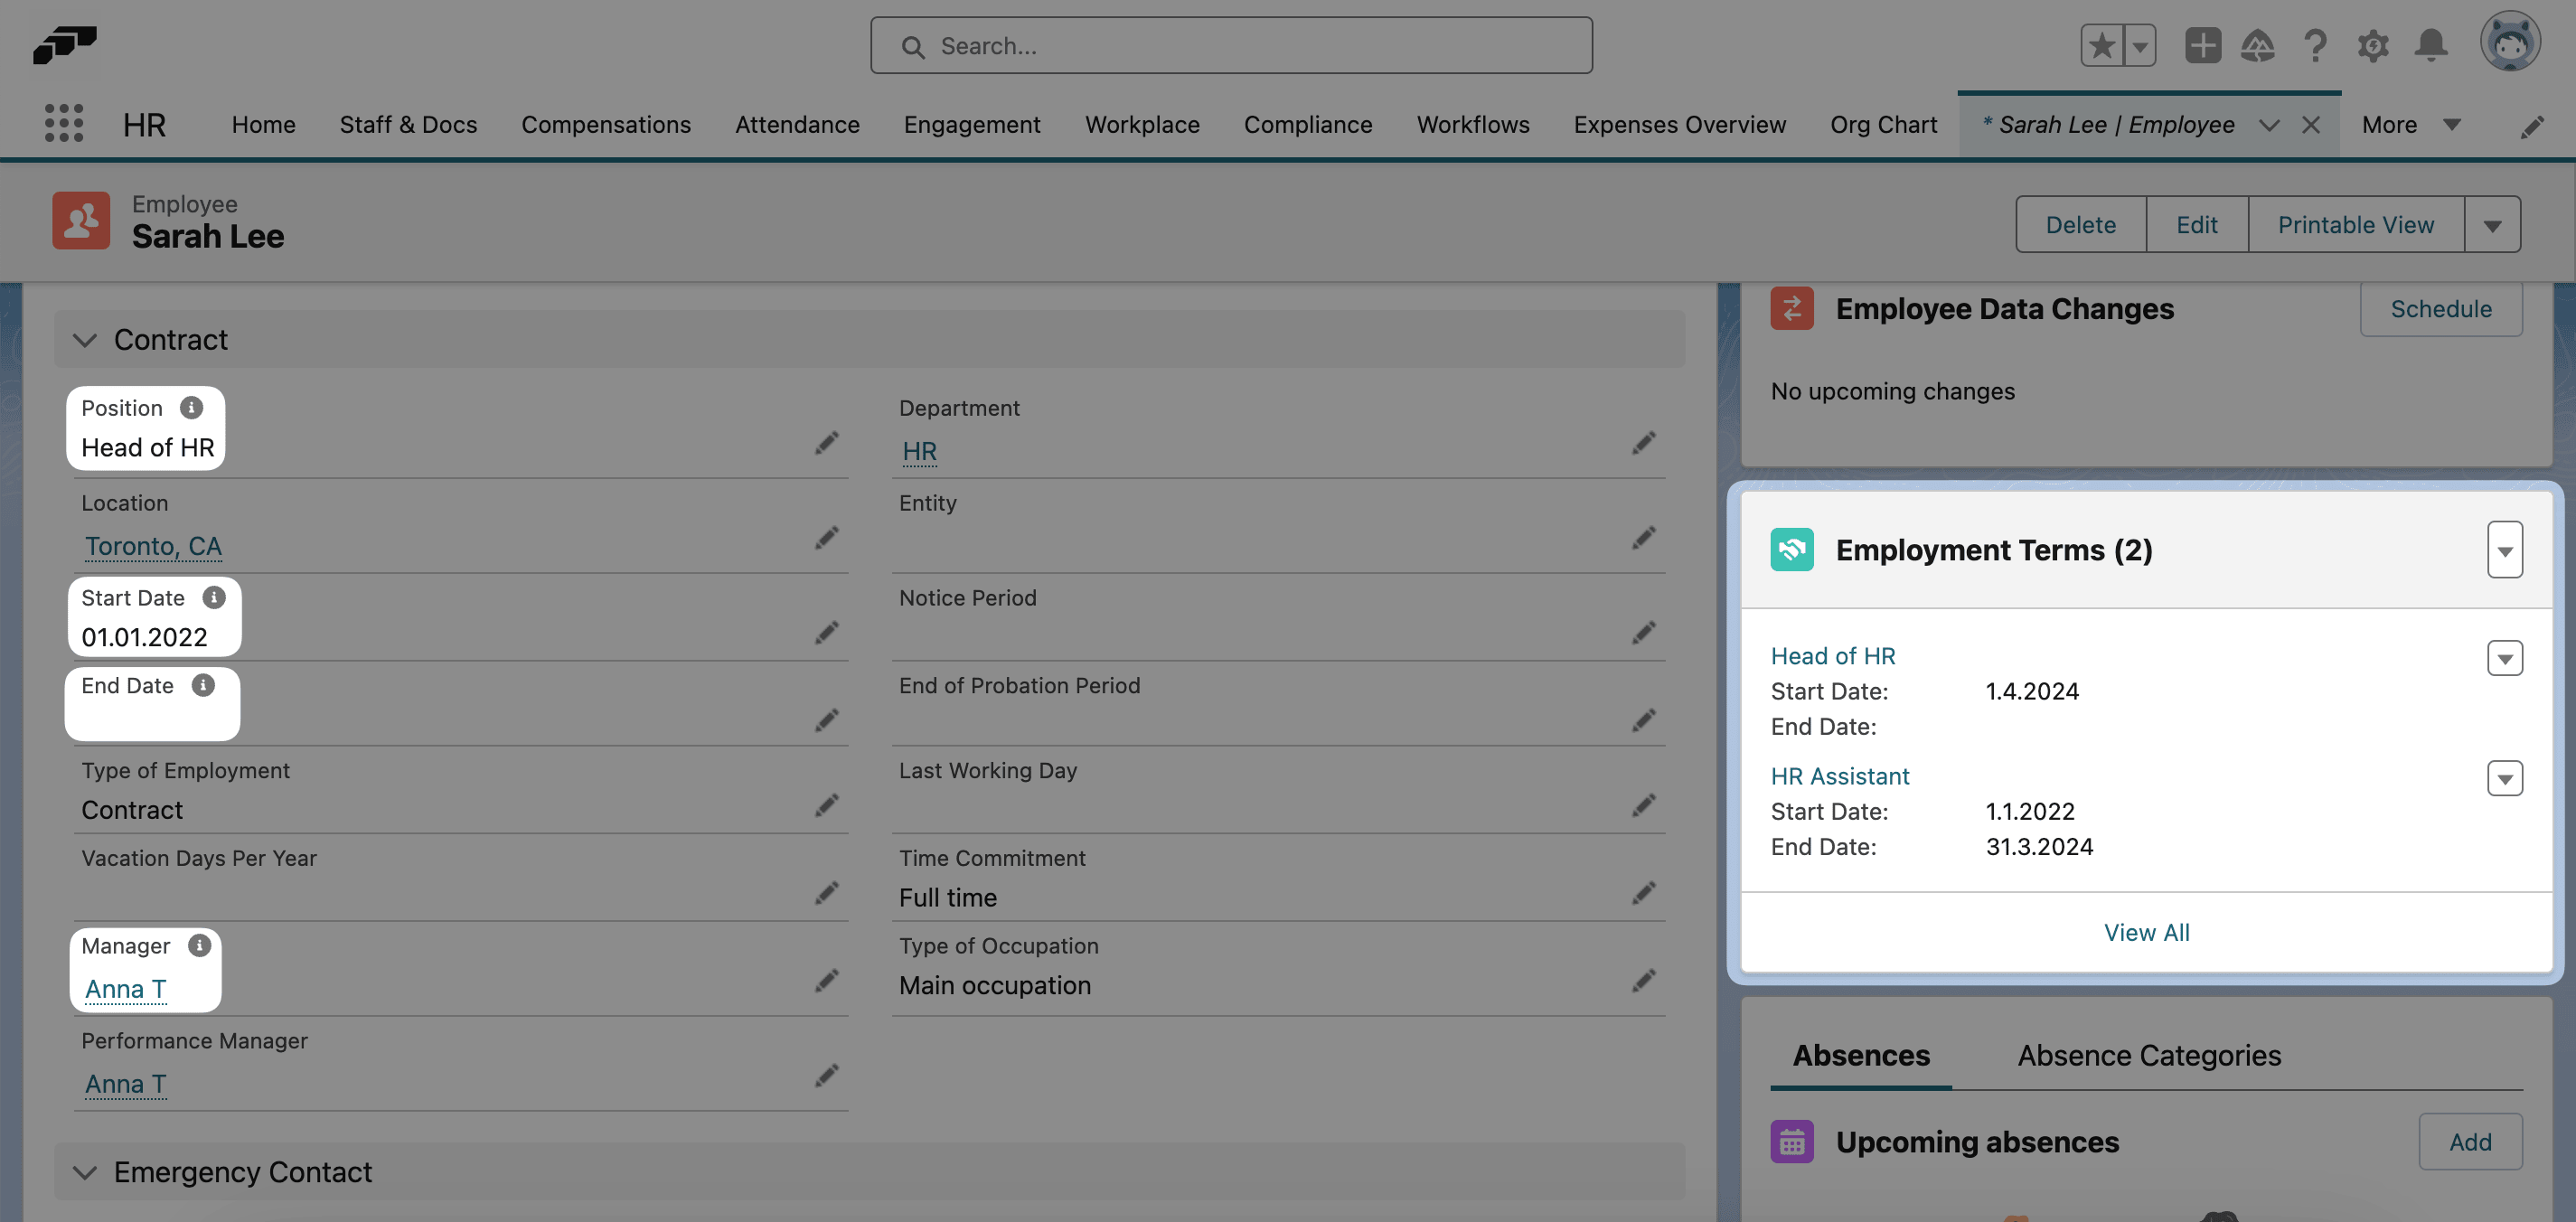The height and width of the screenshot is (1222, 2576).
Task: Edit the Performance Manager pencil
Action: [x=826, y=1076]
